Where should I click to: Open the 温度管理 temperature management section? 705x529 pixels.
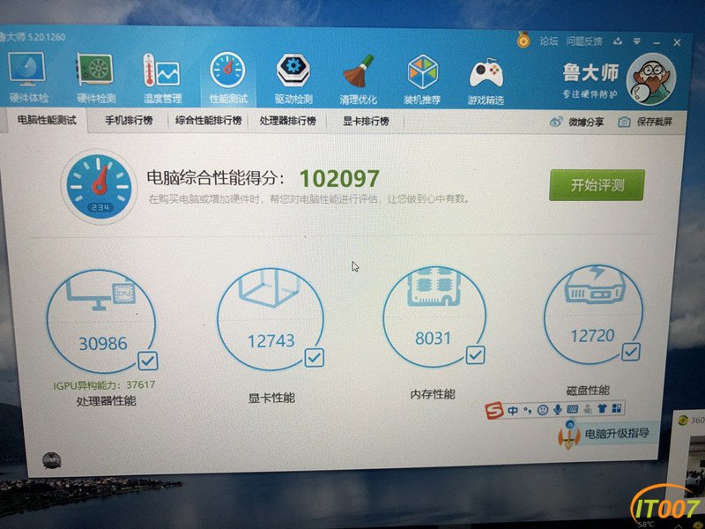tap(162, 78)
